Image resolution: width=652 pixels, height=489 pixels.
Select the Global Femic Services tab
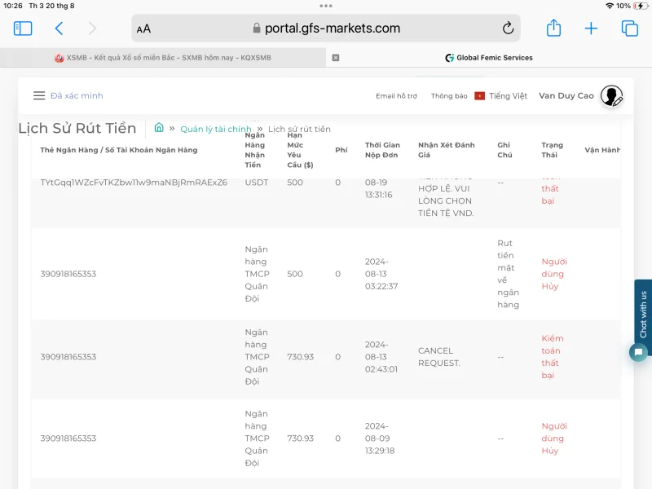pos(489,58)
